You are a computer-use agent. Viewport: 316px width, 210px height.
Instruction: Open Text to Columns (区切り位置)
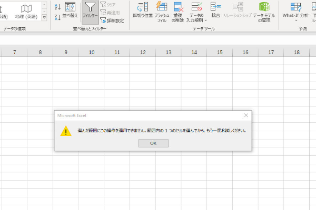click(142, 10)
